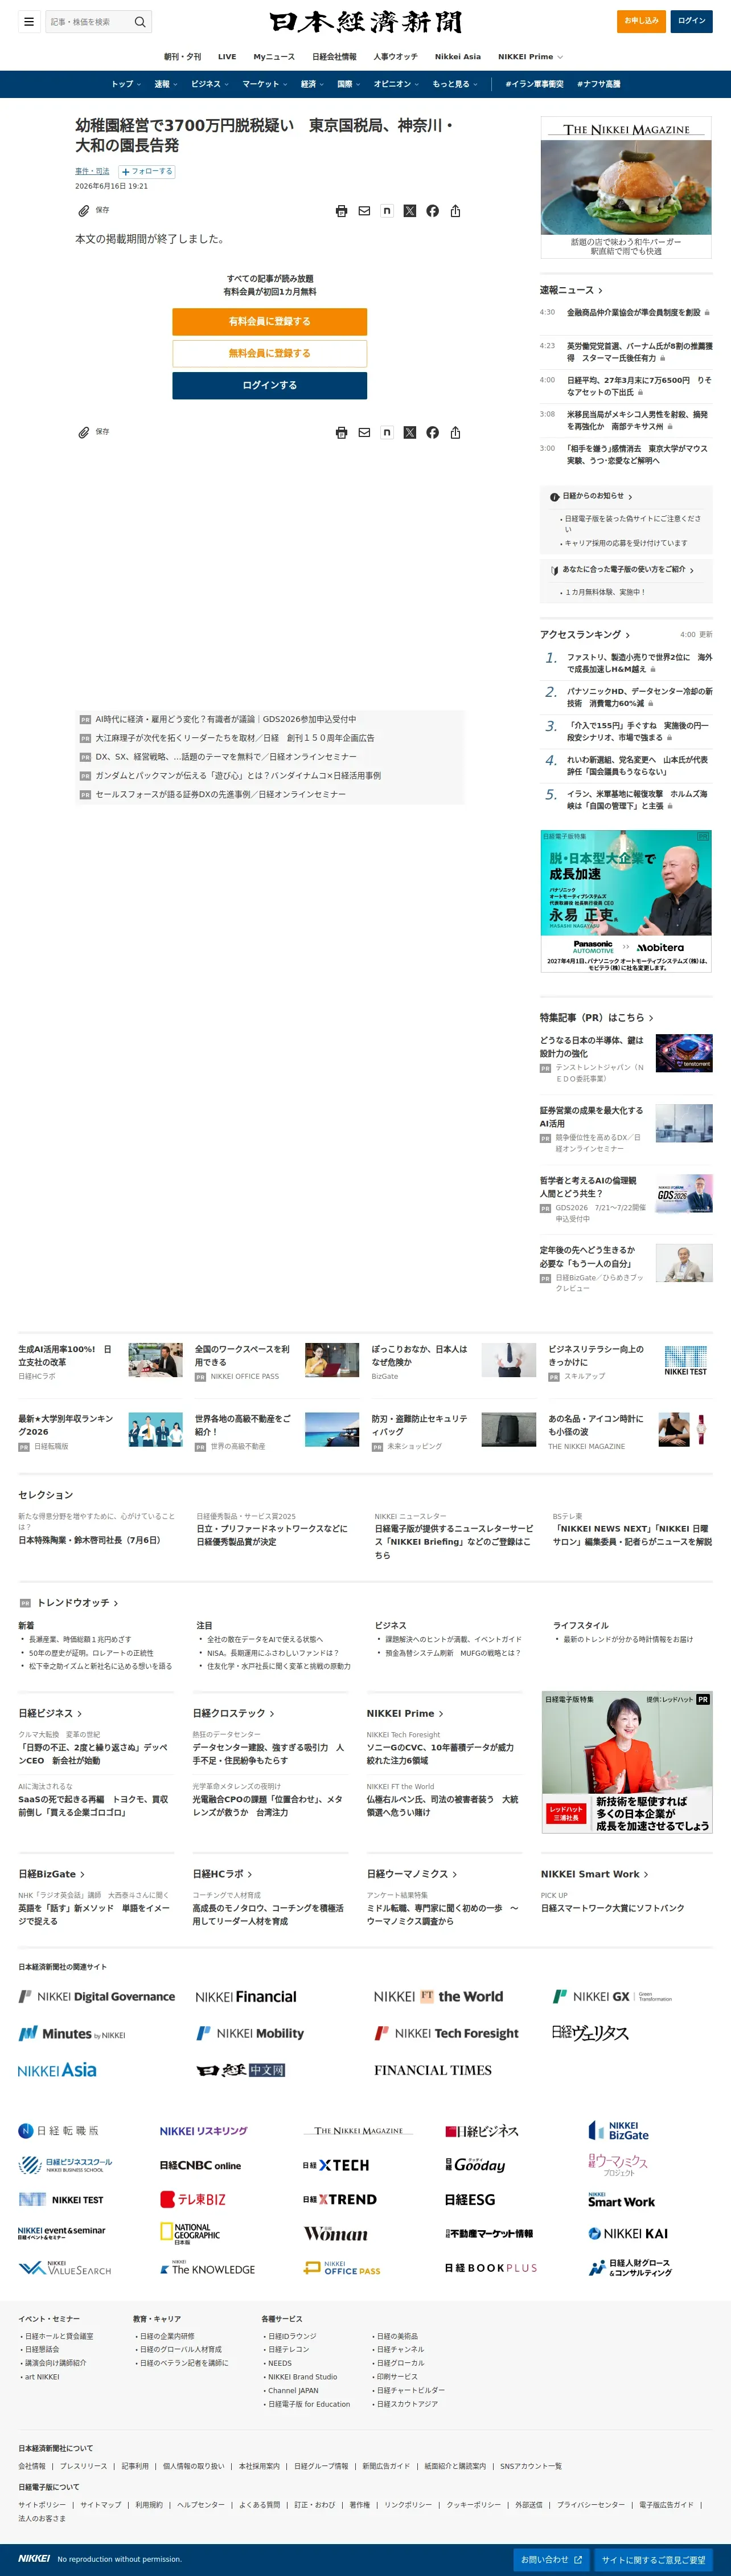
Task: Click the NIKKEI Financial logo
Action: click(x=246, y=1997)
